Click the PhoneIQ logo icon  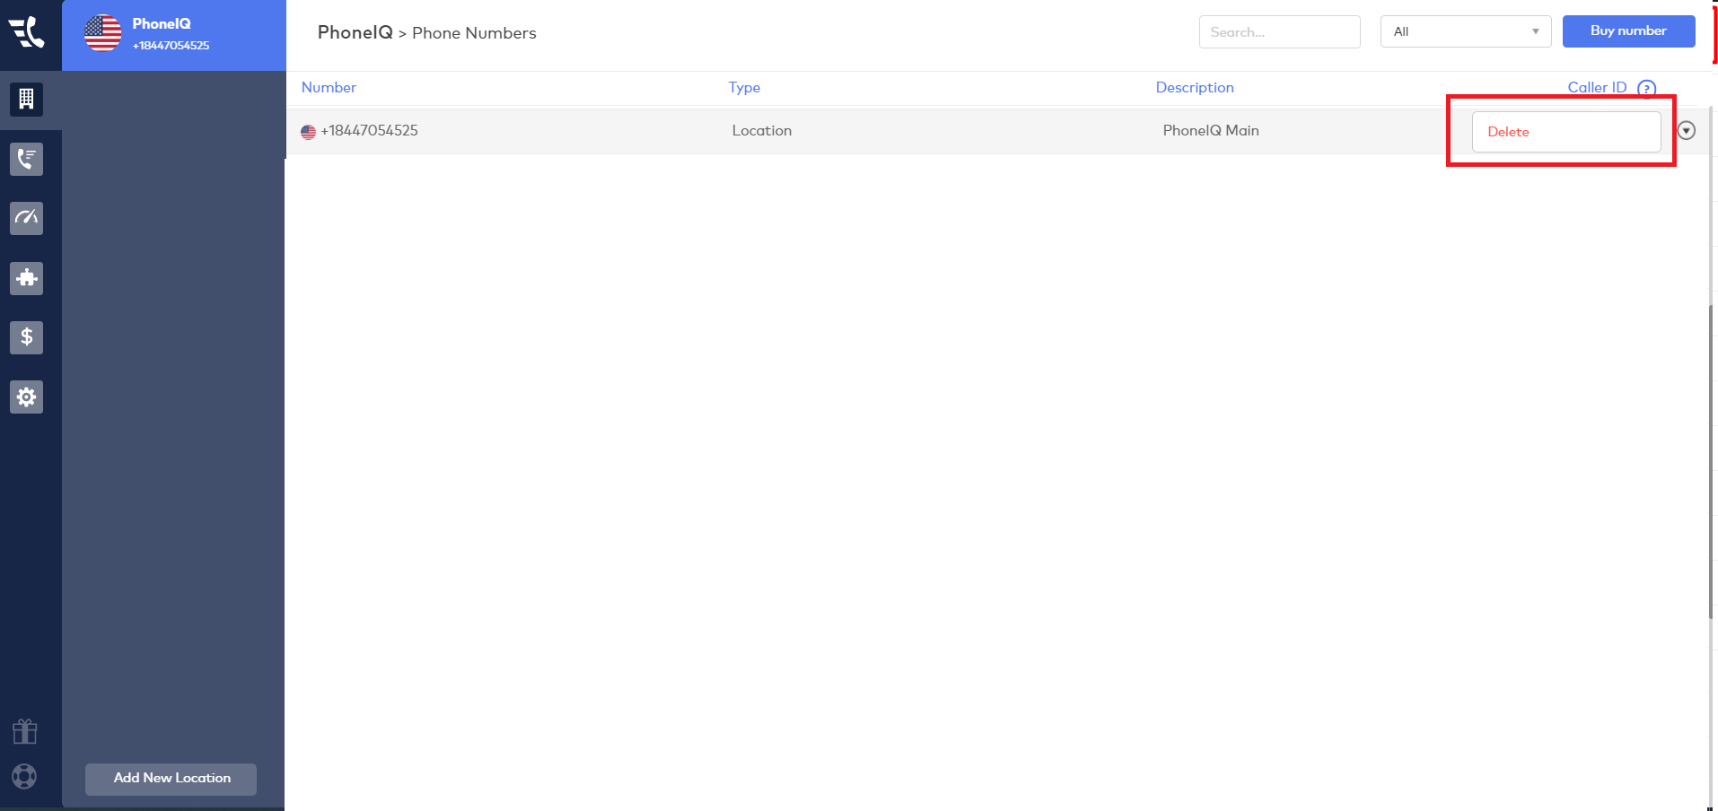pyautogui.click(x=27, y=32)
